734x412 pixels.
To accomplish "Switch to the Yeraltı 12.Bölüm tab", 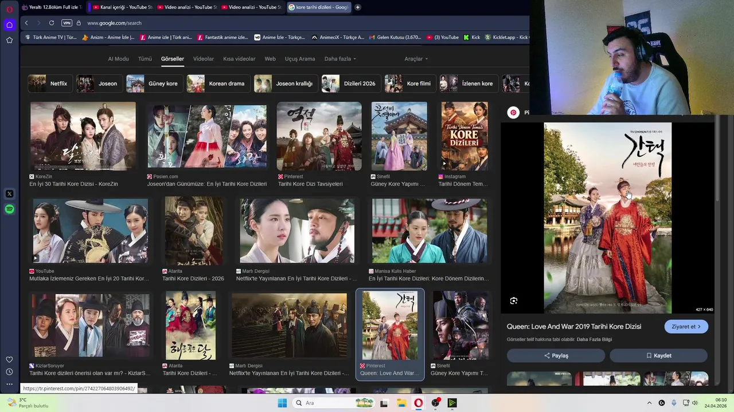I will (52, 7).
